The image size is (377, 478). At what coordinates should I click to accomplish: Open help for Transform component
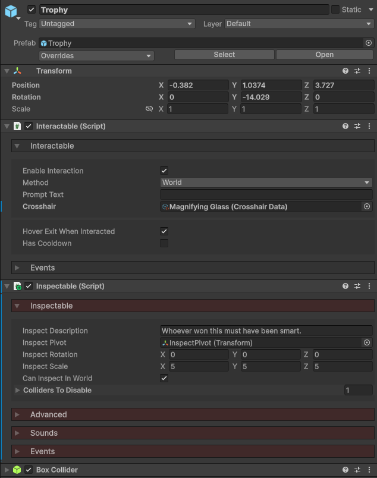(345, 71)
